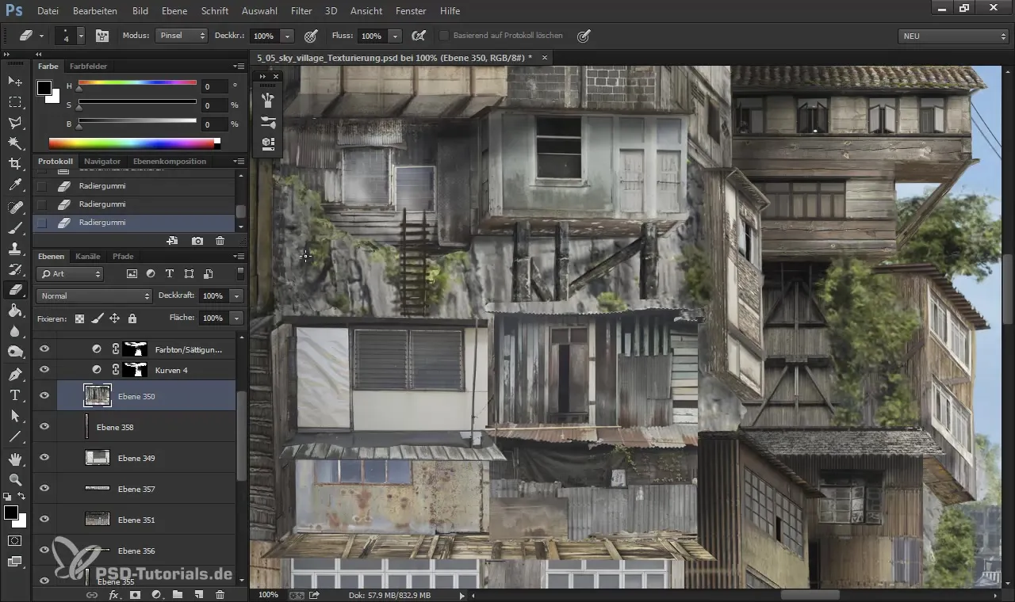The image size is (1015, 602).
Task: Switch to the Kanäle tab
Action: point(87,256)
